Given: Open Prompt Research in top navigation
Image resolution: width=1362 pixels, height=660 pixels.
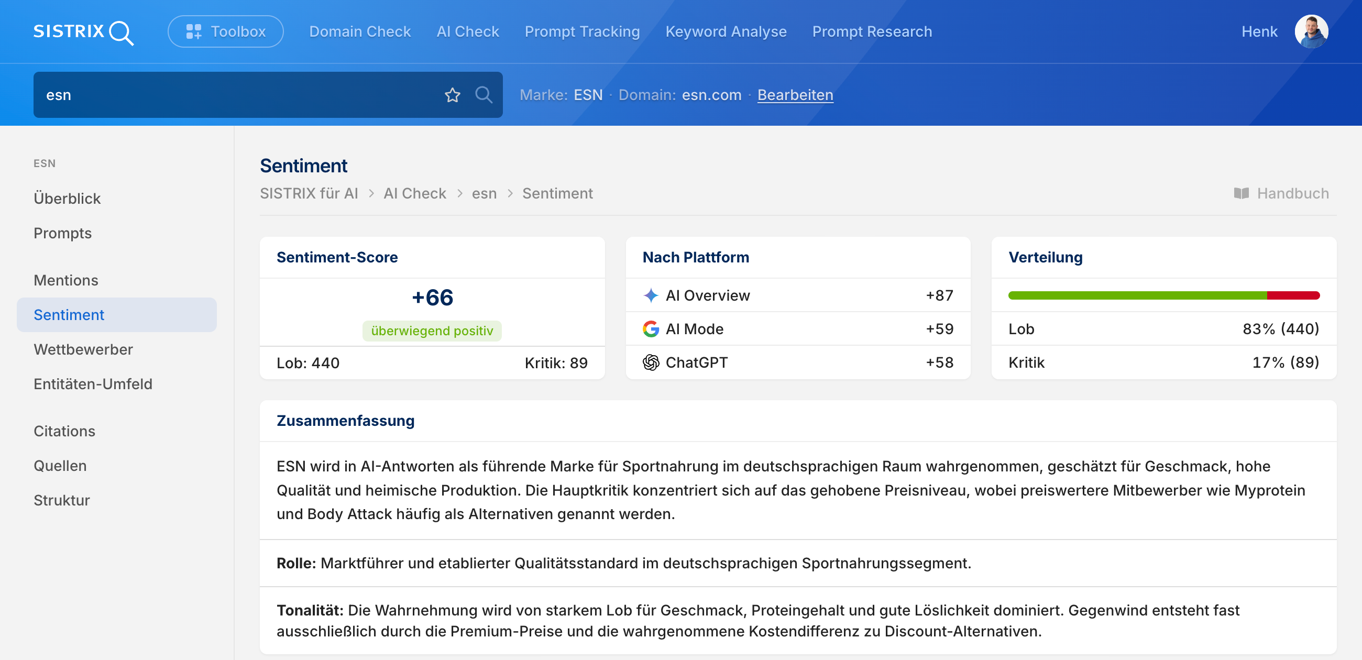Looking at the screenshot, I should [872, 32].
